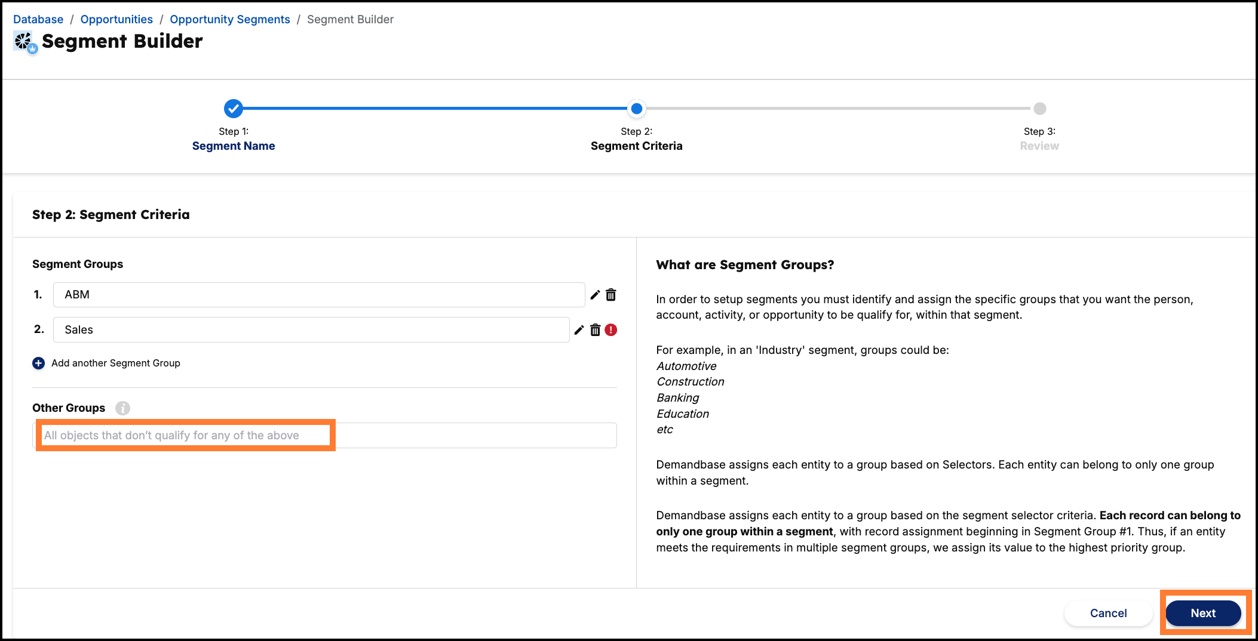The height and width of the screenshot is (641, 1258).
Task: Open Opportunities breadcrumb link
Action: point(116,20)
